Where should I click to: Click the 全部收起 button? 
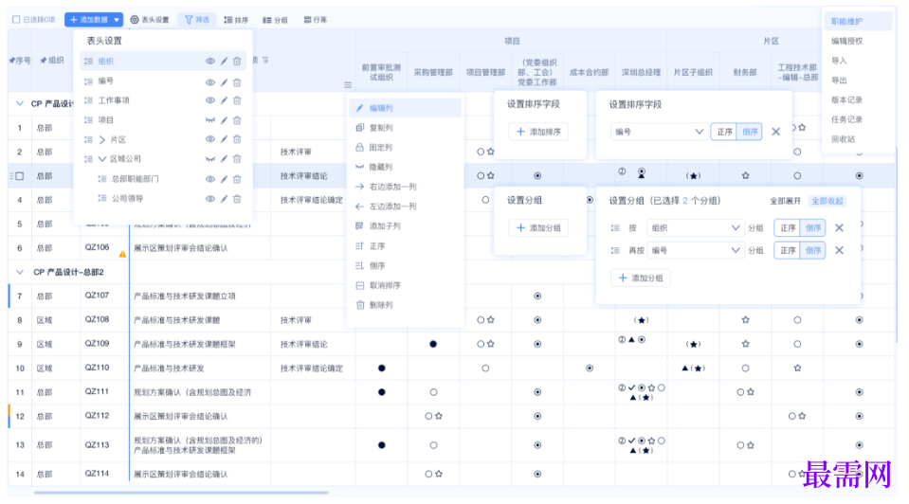point(827,201)
